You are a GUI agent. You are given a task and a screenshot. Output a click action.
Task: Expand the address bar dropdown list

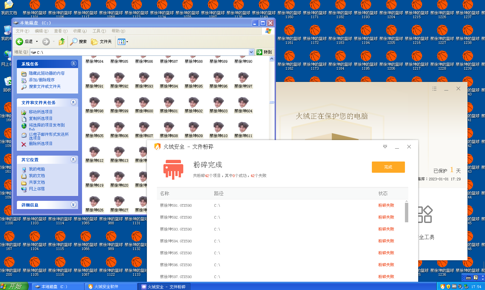coord(251,52)
